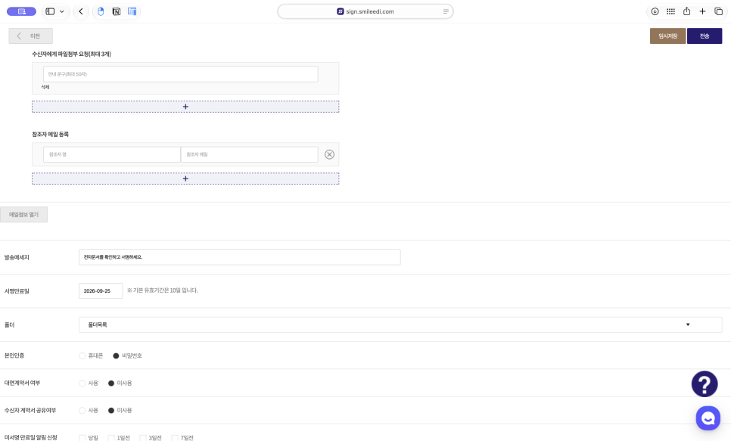Click the sign.smileedi.com address bar

click(x=365, y=11)
